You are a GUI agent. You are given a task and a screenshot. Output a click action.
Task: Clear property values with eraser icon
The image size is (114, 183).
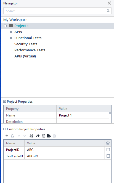[x=38, y=136]
